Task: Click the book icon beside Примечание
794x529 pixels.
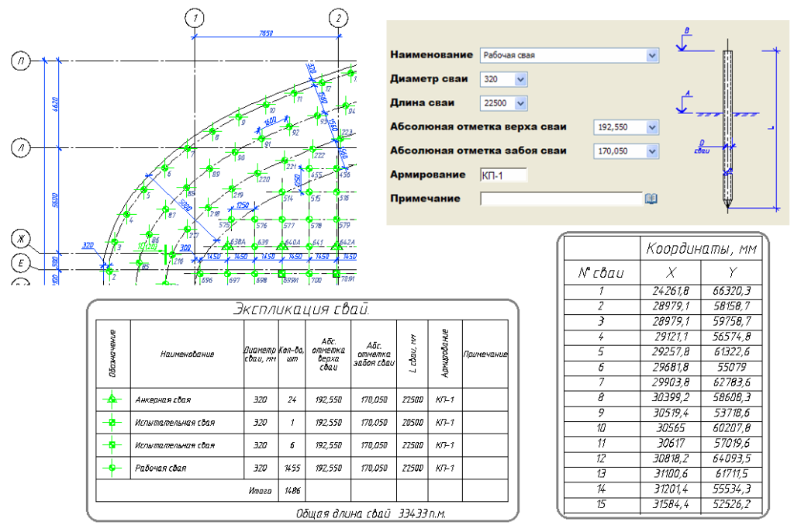Action: point(651,199)
